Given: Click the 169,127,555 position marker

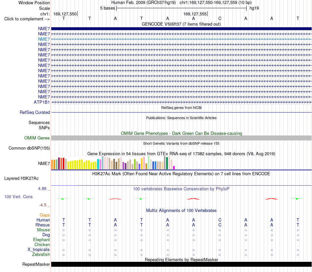Looking at the screenshot, I should point(195,14).
